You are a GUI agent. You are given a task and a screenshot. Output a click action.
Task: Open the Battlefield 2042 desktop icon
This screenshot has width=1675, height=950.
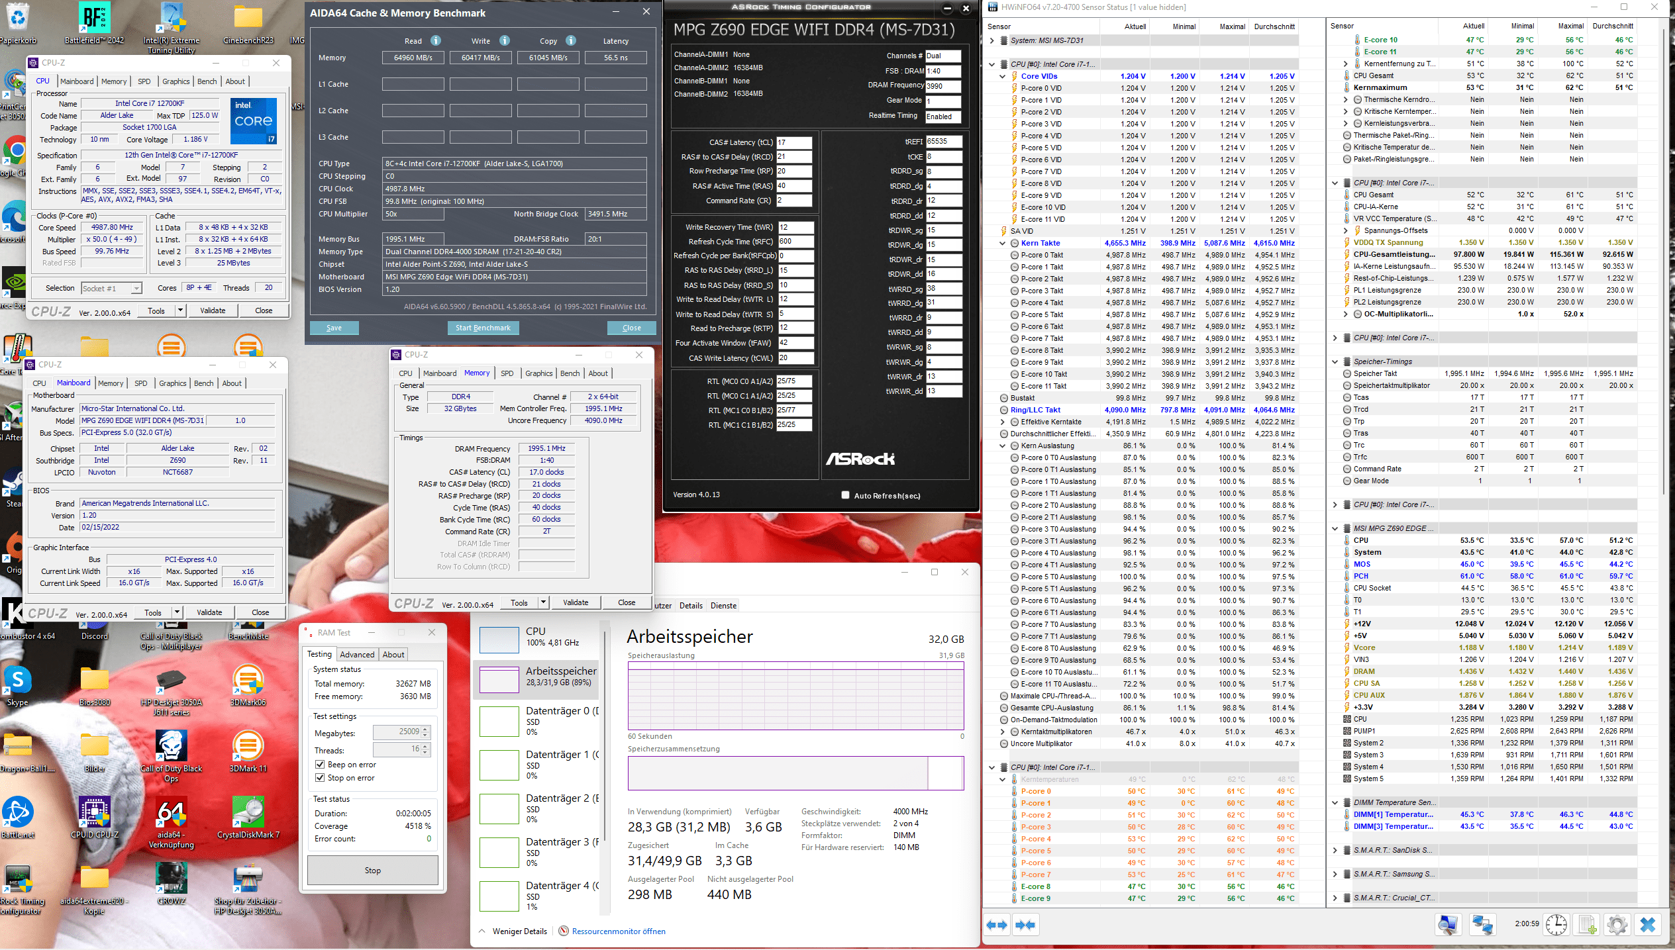point(95,23)
